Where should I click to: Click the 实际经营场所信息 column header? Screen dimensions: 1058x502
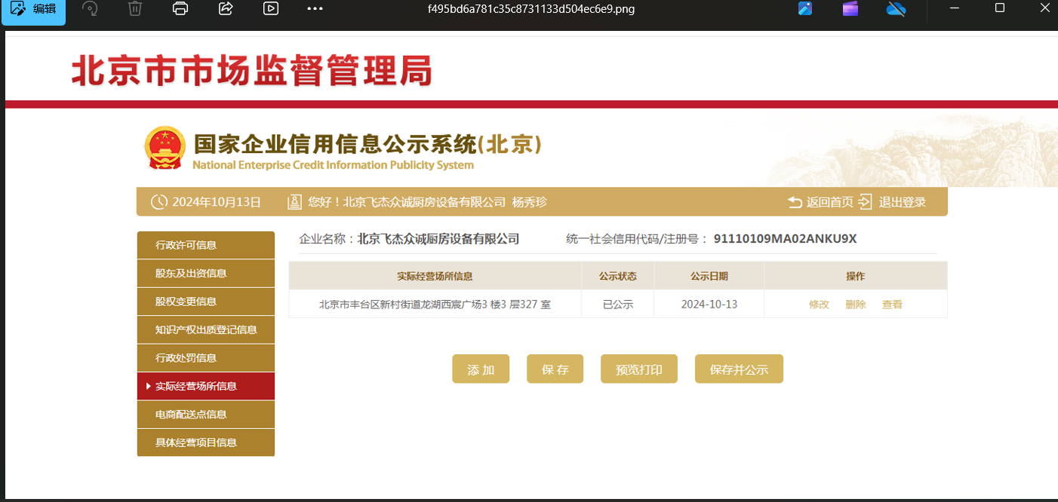coord(435,276)
